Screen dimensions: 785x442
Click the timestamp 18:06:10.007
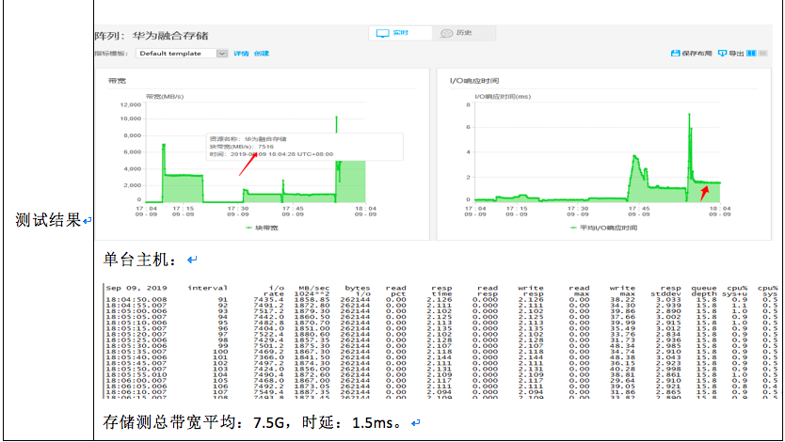136,392
